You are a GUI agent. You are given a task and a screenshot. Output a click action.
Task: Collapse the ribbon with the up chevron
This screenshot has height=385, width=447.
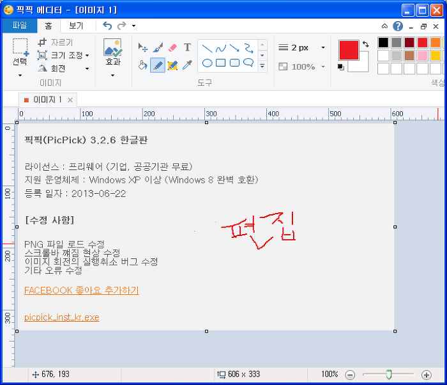tap(384, 26)
